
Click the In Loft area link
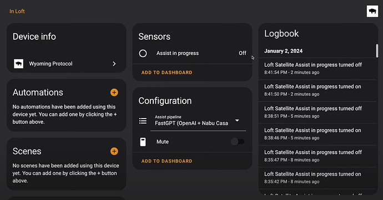(17, 11)
